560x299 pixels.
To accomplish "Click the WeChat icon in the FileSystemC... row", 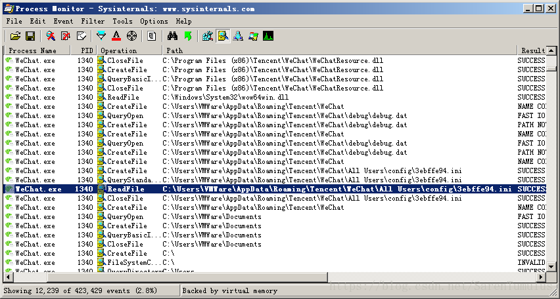I will (9, 263).
